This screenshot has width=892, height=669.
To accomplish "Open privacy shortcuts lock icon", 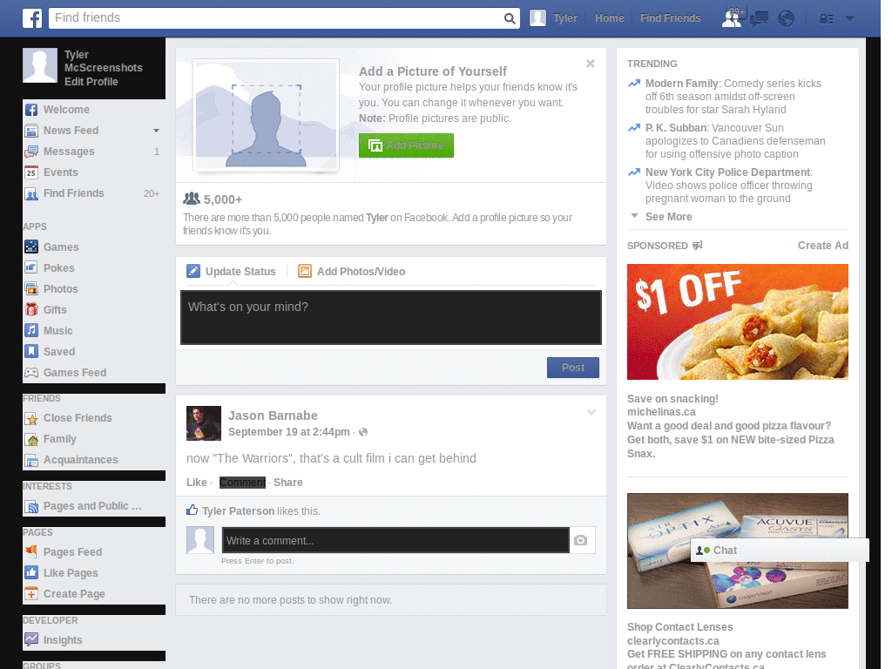I will 826,19.
